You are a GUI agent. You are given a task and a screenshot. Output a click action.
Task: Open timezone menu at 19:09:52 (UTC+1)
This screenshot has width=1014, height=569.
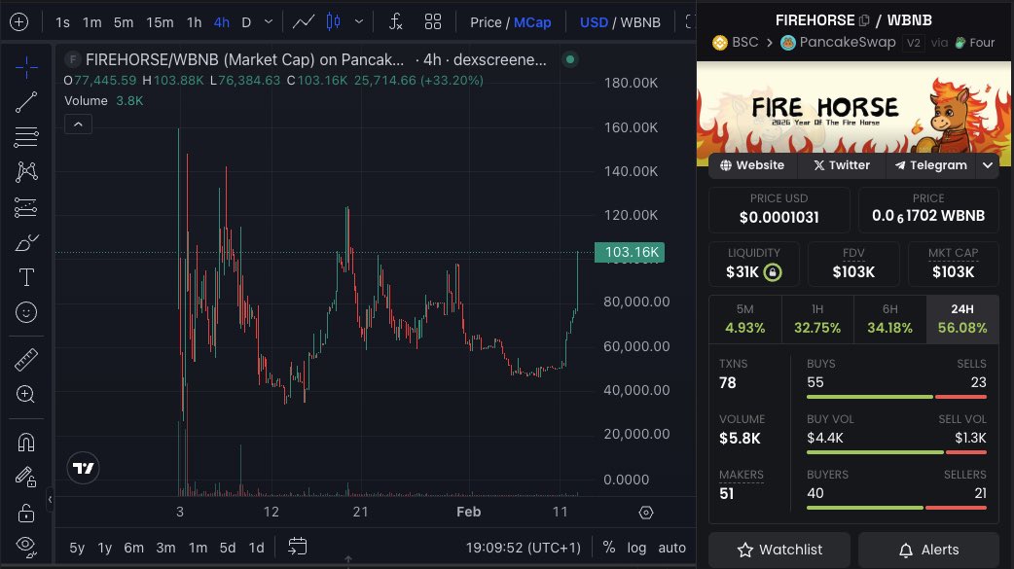click(524, 548)
